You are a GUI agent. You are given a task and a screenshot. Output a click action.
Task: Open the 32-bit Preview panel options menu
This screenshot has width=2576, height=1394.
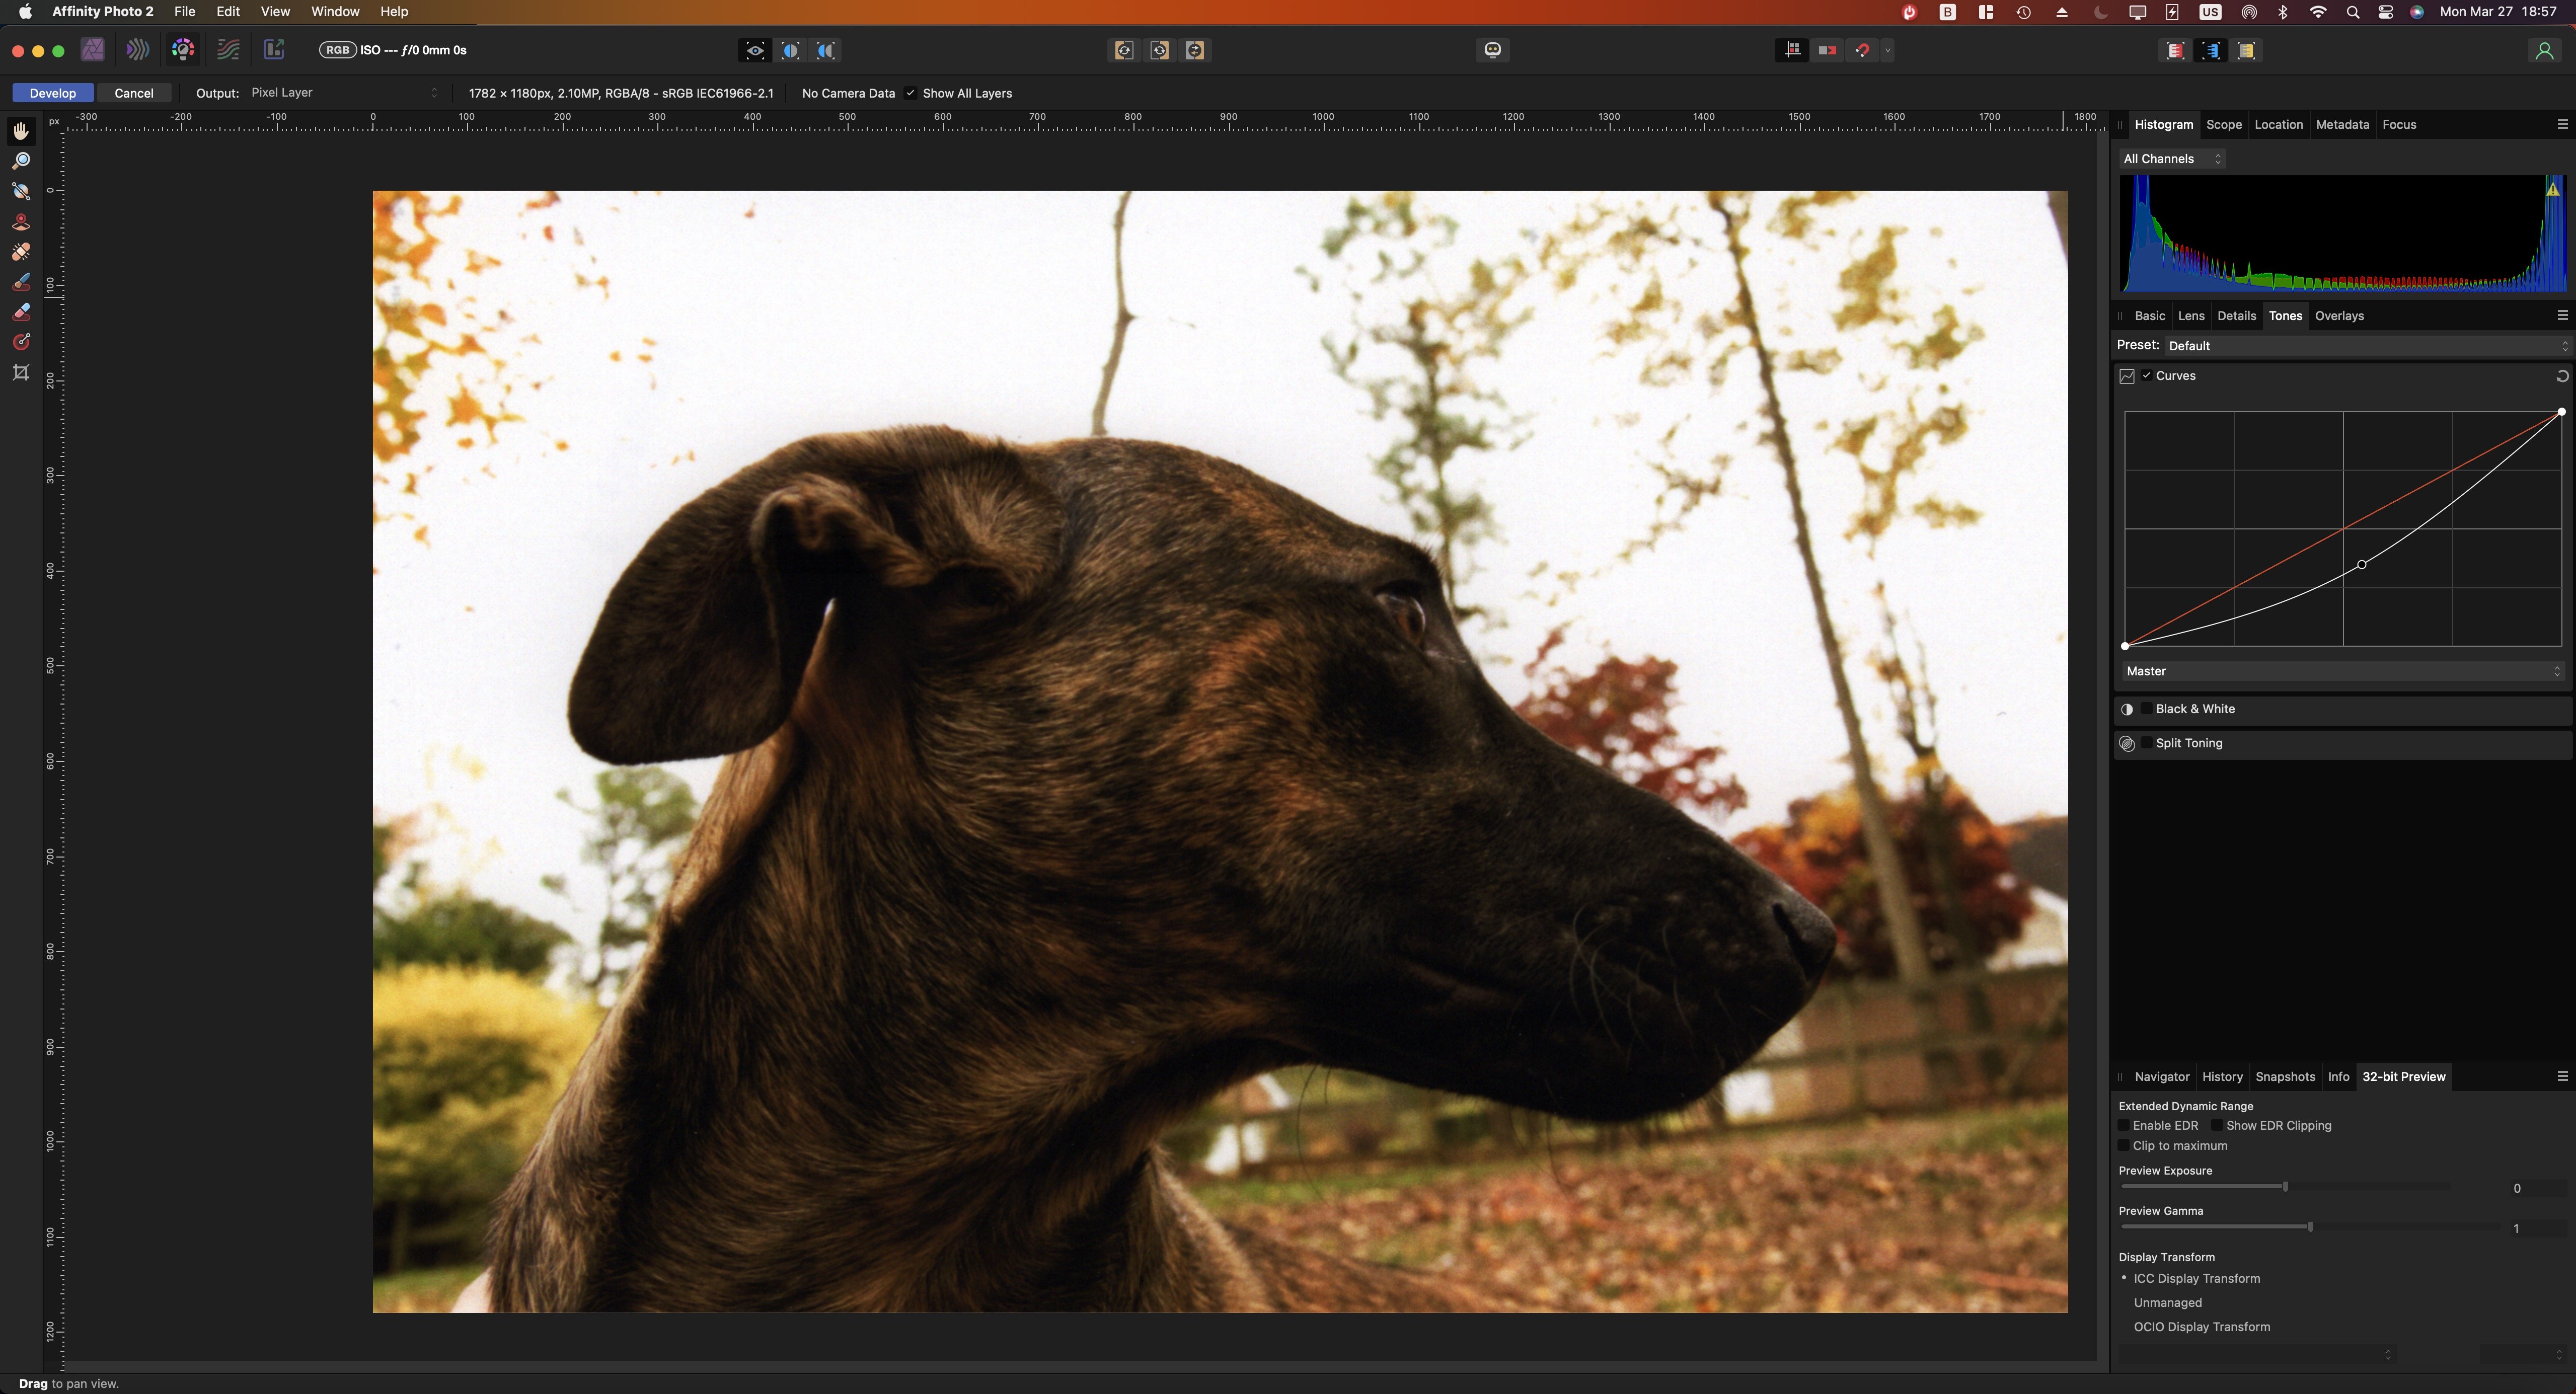(x=2562, y=1076)
